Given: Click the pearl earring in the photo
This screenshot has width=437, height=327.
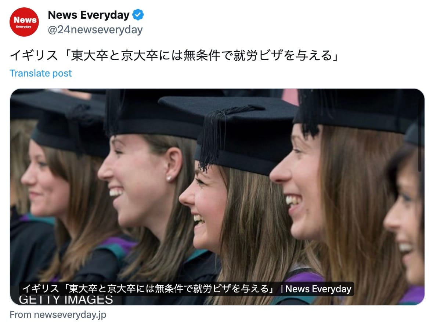Looking at the screenshot, I should [169, 179].
